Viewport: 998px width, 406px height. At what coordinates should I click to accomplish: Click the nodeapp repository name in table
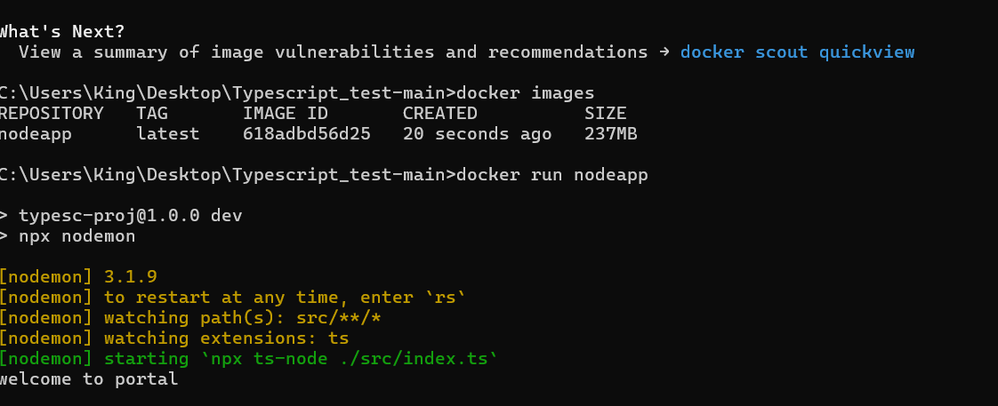36,134
